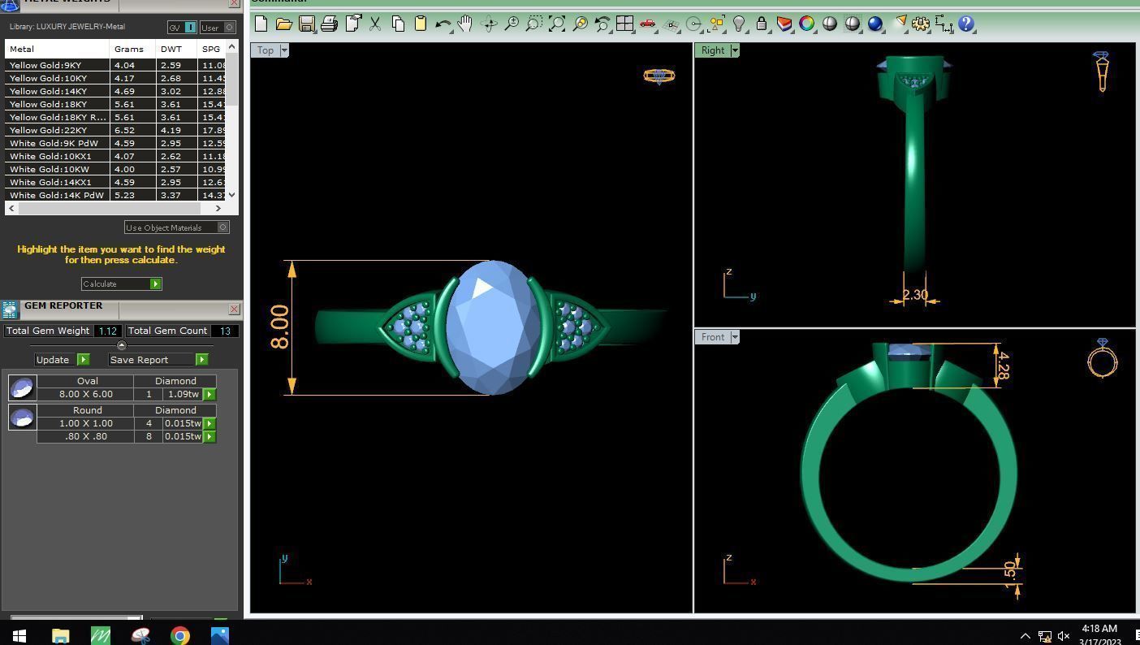Select the White Gold:9K PdW row
Screen dimensions: 1140x645
(115, 143)
